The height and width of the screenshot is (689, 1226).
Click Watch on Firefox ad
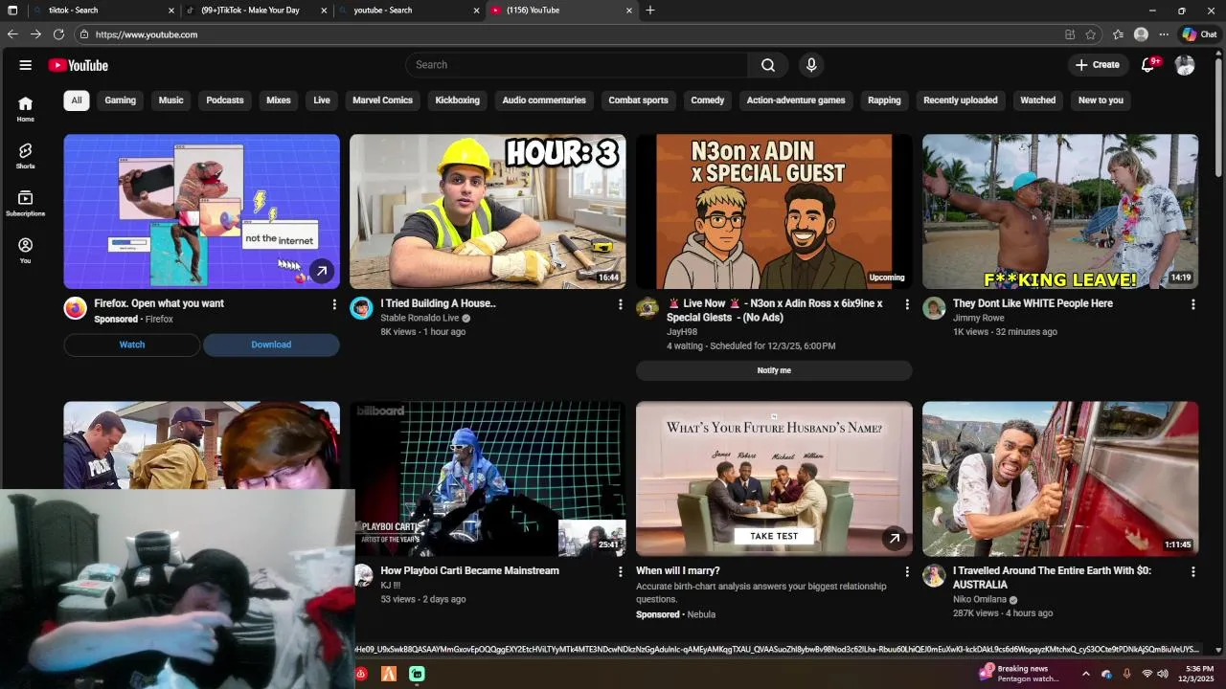[x=132, y=344]
